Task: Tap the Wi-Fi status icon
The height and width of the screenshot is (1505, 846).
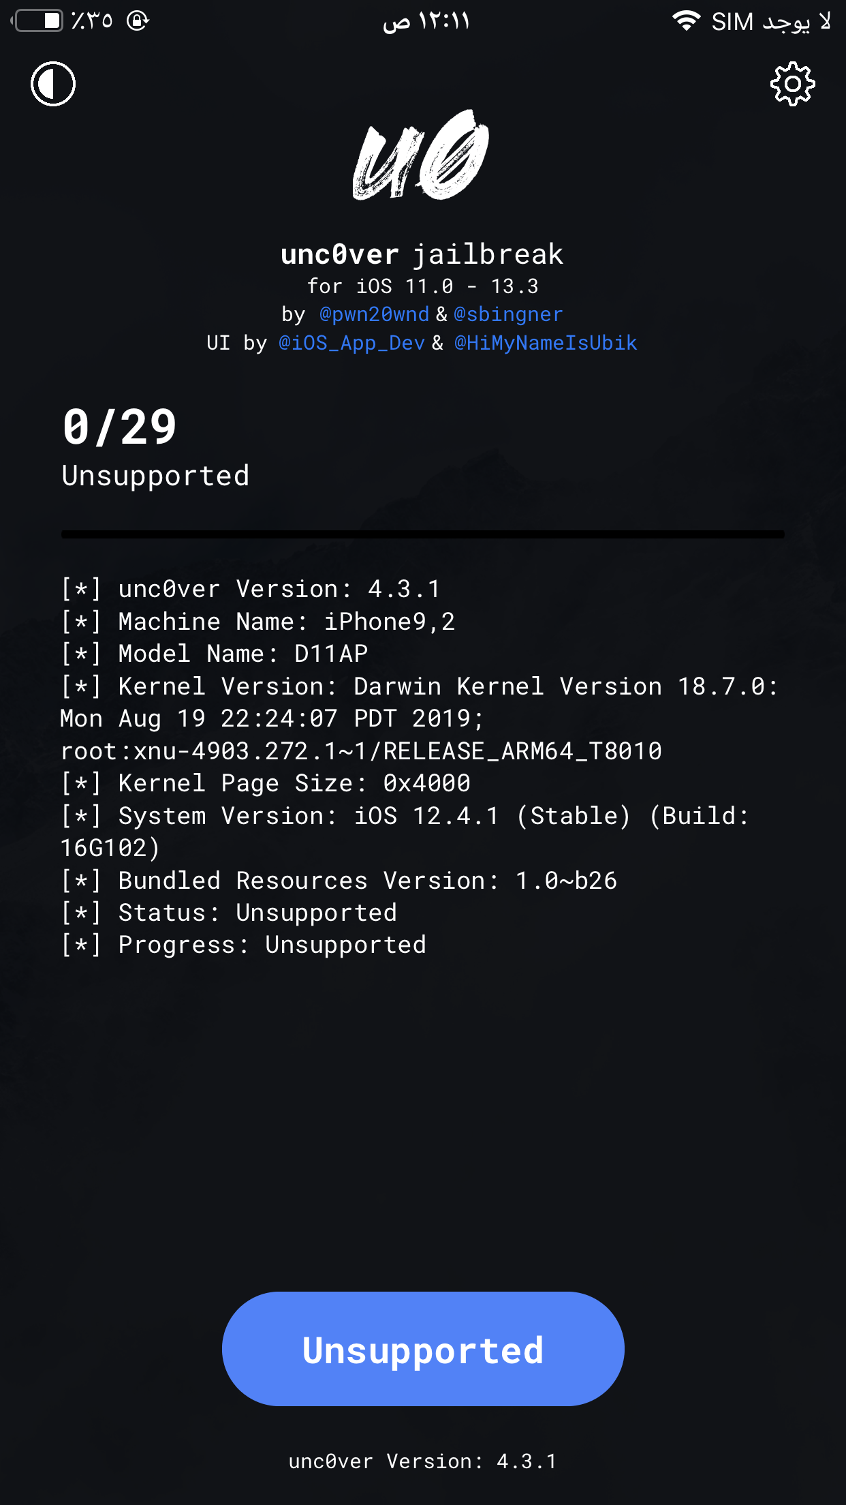Action: pos(686,21)
